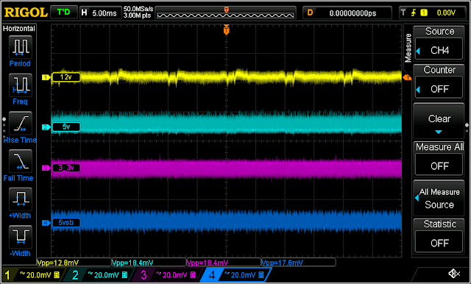
Task: Open the Source CH4 menu option
Action: 439,43
